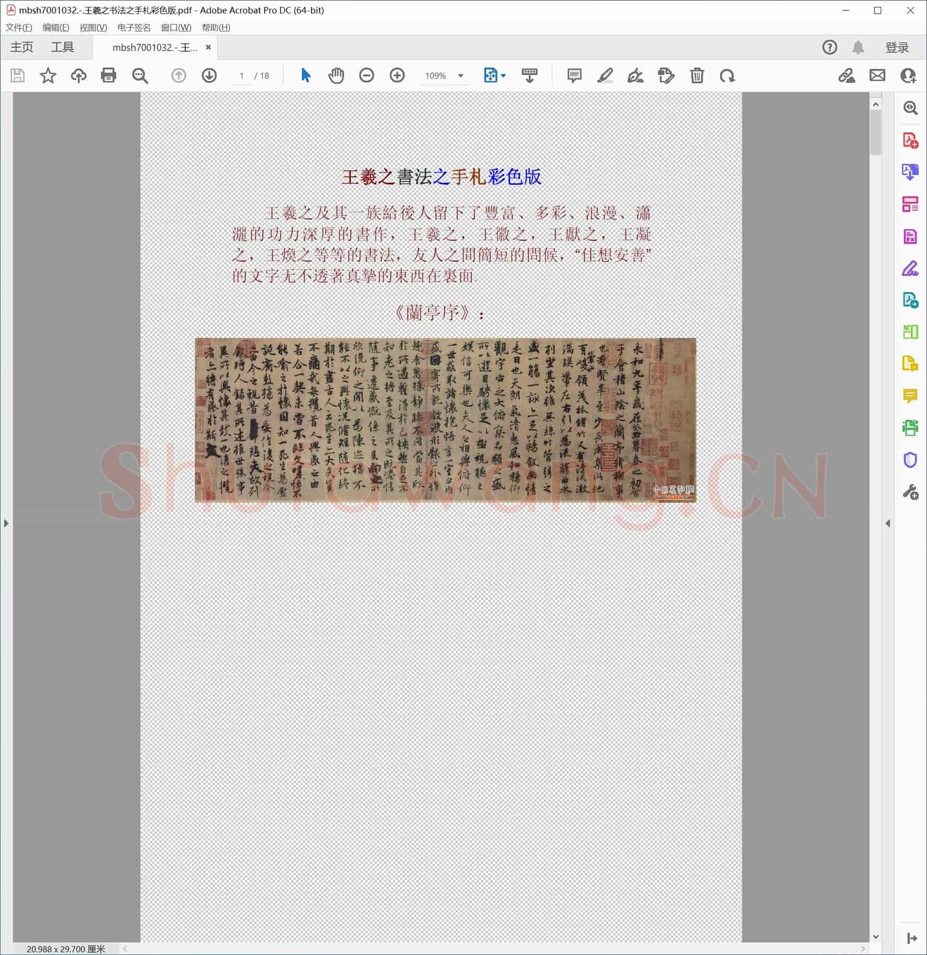Select the Fill & Sign pen tool
Viewport: 927px width, 955px height.
910,269
